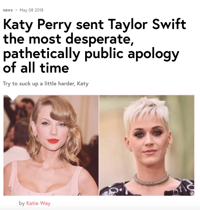Click the black patterned top in right photo

(147, 188)
